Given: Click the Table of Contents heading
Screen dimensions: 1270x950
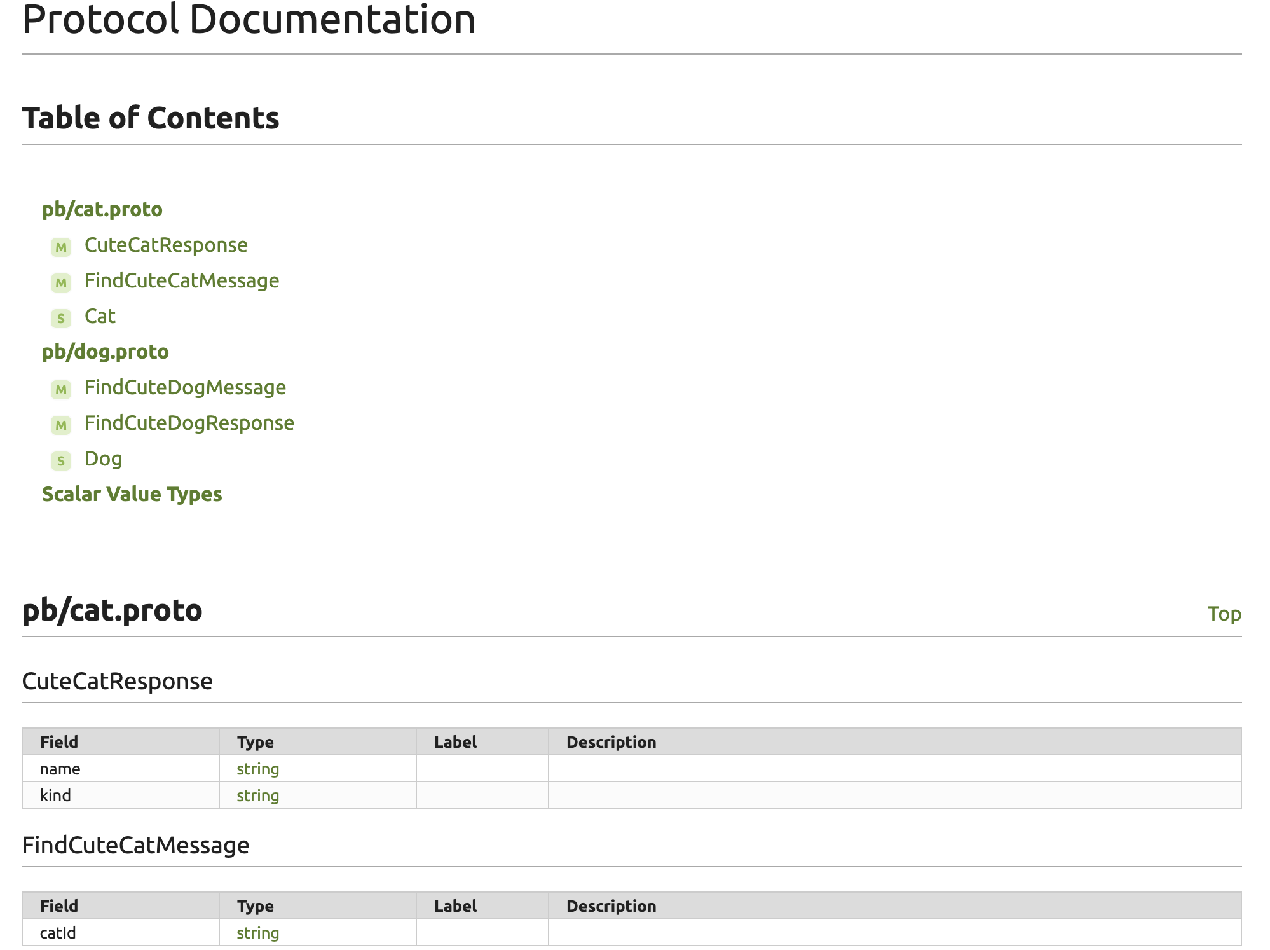Looking at the screenshot, I should 151,118.
